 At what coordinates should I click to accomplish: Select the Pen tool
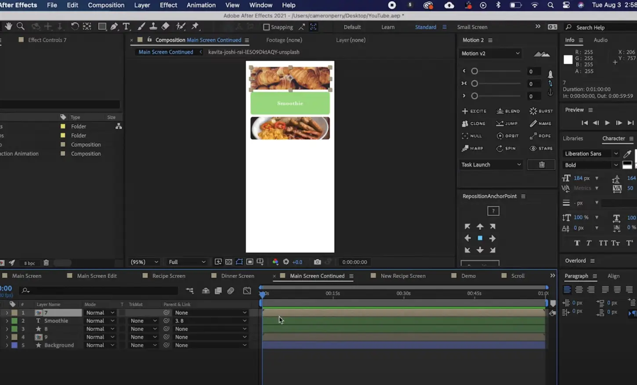tap(114, 26)
